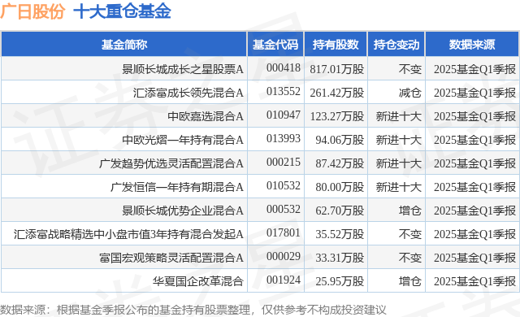Viewport: 520px width, 317px height.
Task: Click the 减仓 change cell
Action: point(409,93)
